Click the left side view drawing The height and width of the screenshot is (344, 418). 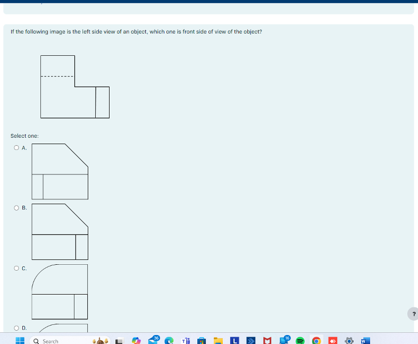(x=75, y=87)
